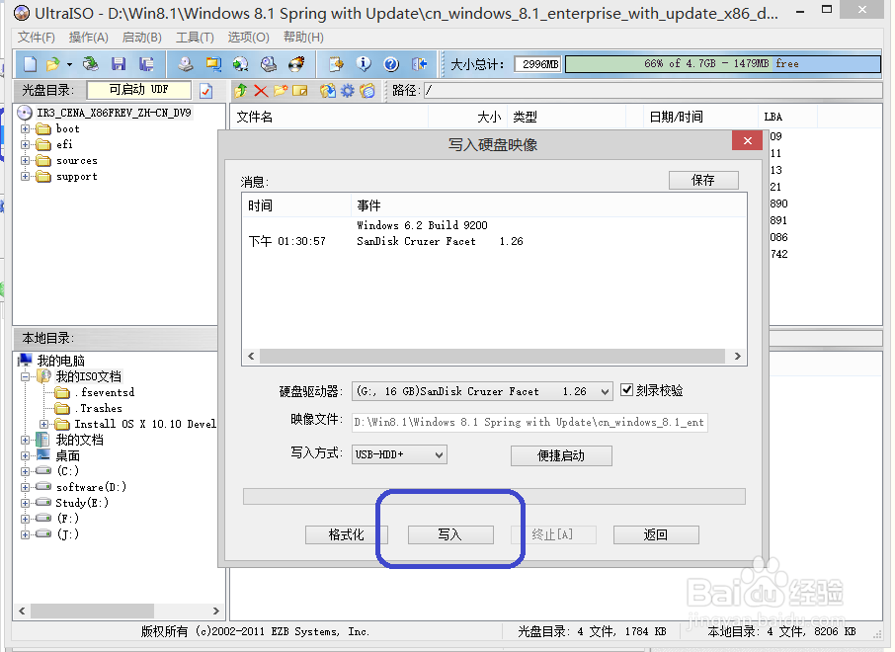Toggle the 刻录校验 checkbox
Screen dimensions: 895x652
coord(626,390)
